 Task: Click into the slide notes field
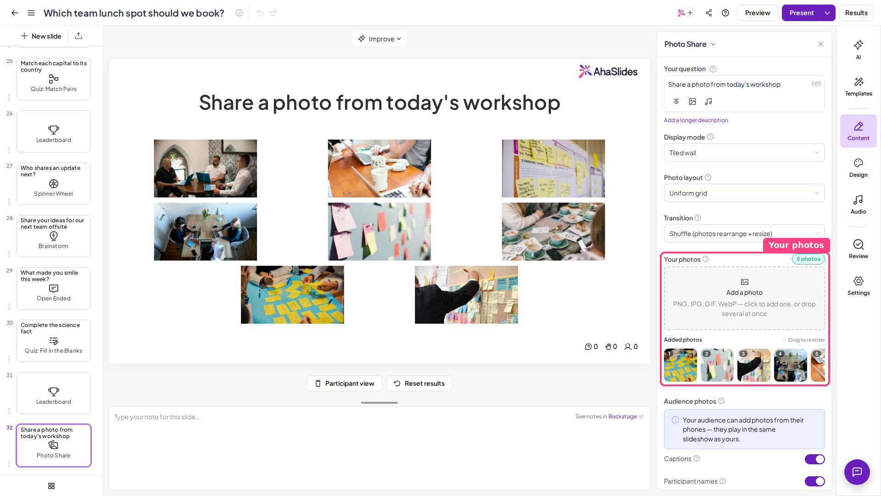pyautogui.click(x=379, y=448)
